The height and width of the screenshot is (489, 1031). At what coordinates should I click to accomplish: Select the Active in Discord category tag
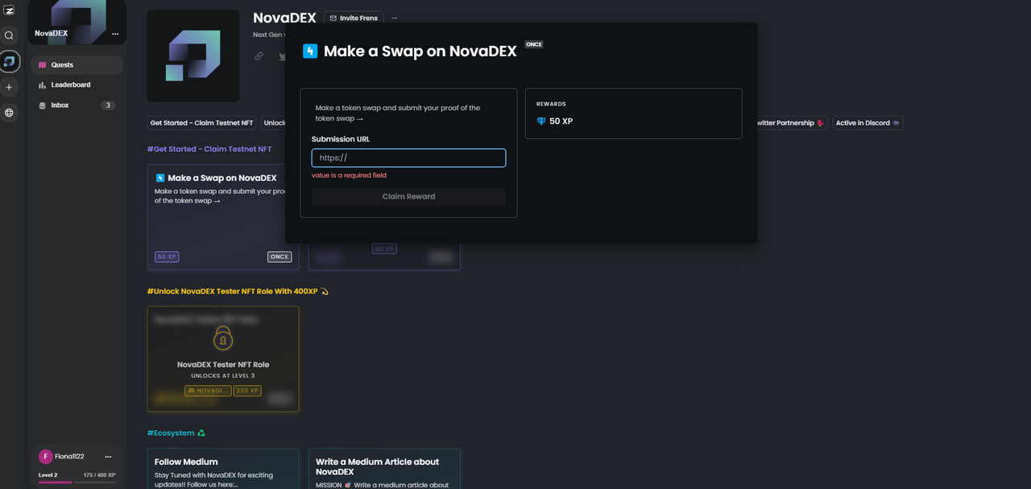[867, 123]
